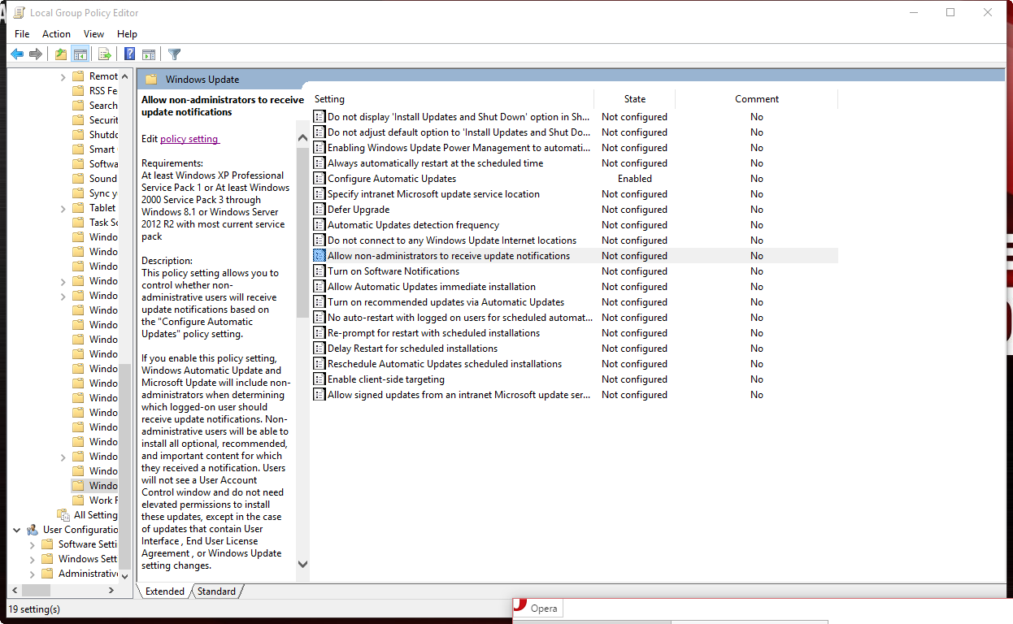Select 'All Settings' in the tree
The width and height of the screenshot is (1013, 624).
click(95, 515)
